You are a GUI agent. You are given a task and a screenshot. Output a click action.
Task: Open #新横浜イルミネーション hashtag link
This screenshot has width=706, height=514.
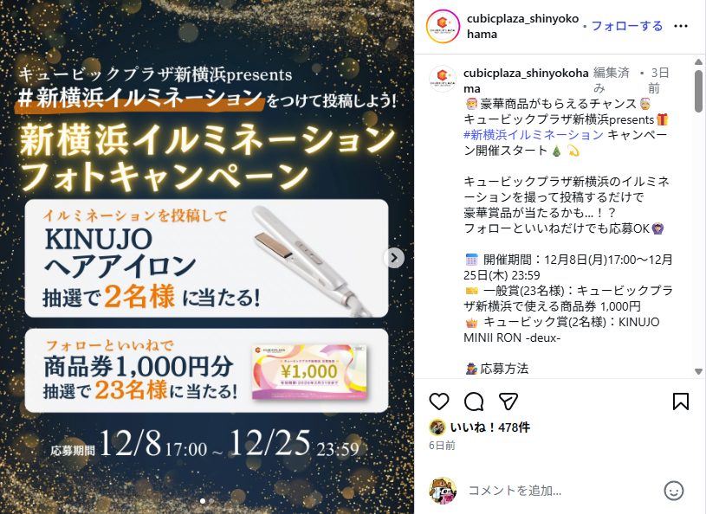[x=533, y=135]
